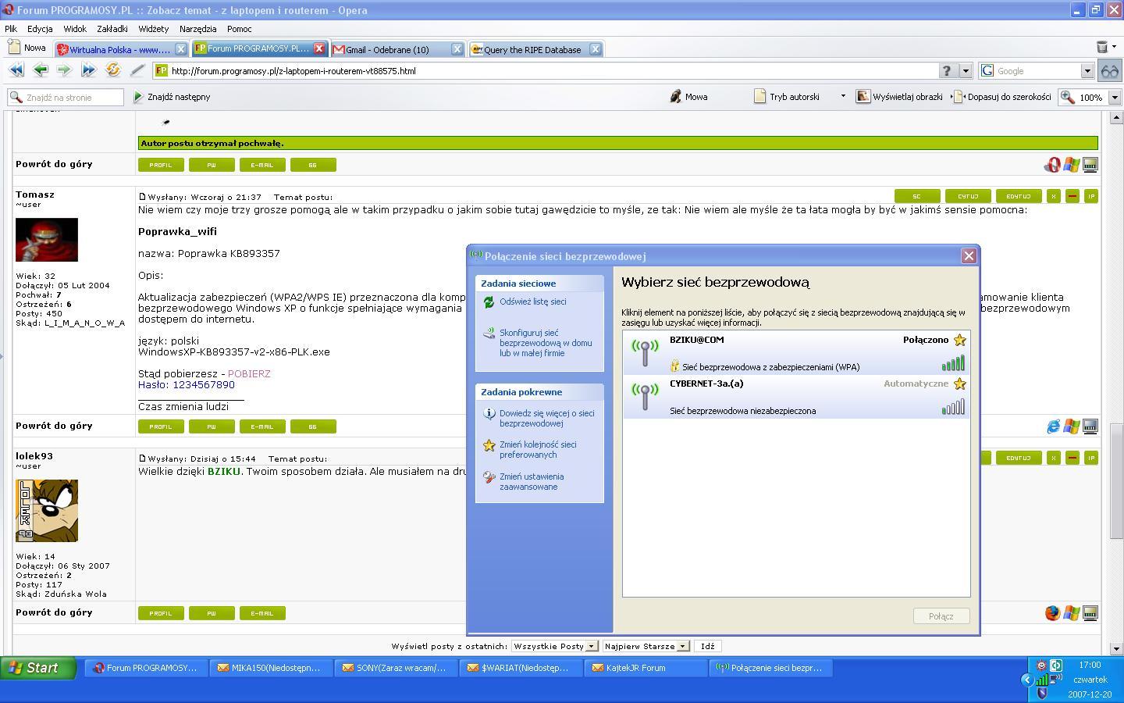This screenshot has height=703, width=1124.
Task: Click Nowa to open new tab
Action: [27, 48]
